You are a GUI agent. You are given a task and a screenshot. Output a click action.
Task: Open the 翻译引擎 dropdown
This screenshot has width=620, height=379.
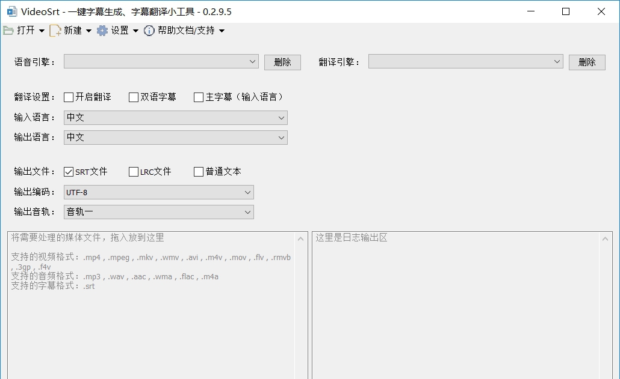pos(557,61)
